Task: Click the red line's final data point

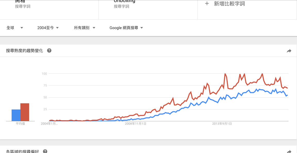Action: [x=287, y=88]
